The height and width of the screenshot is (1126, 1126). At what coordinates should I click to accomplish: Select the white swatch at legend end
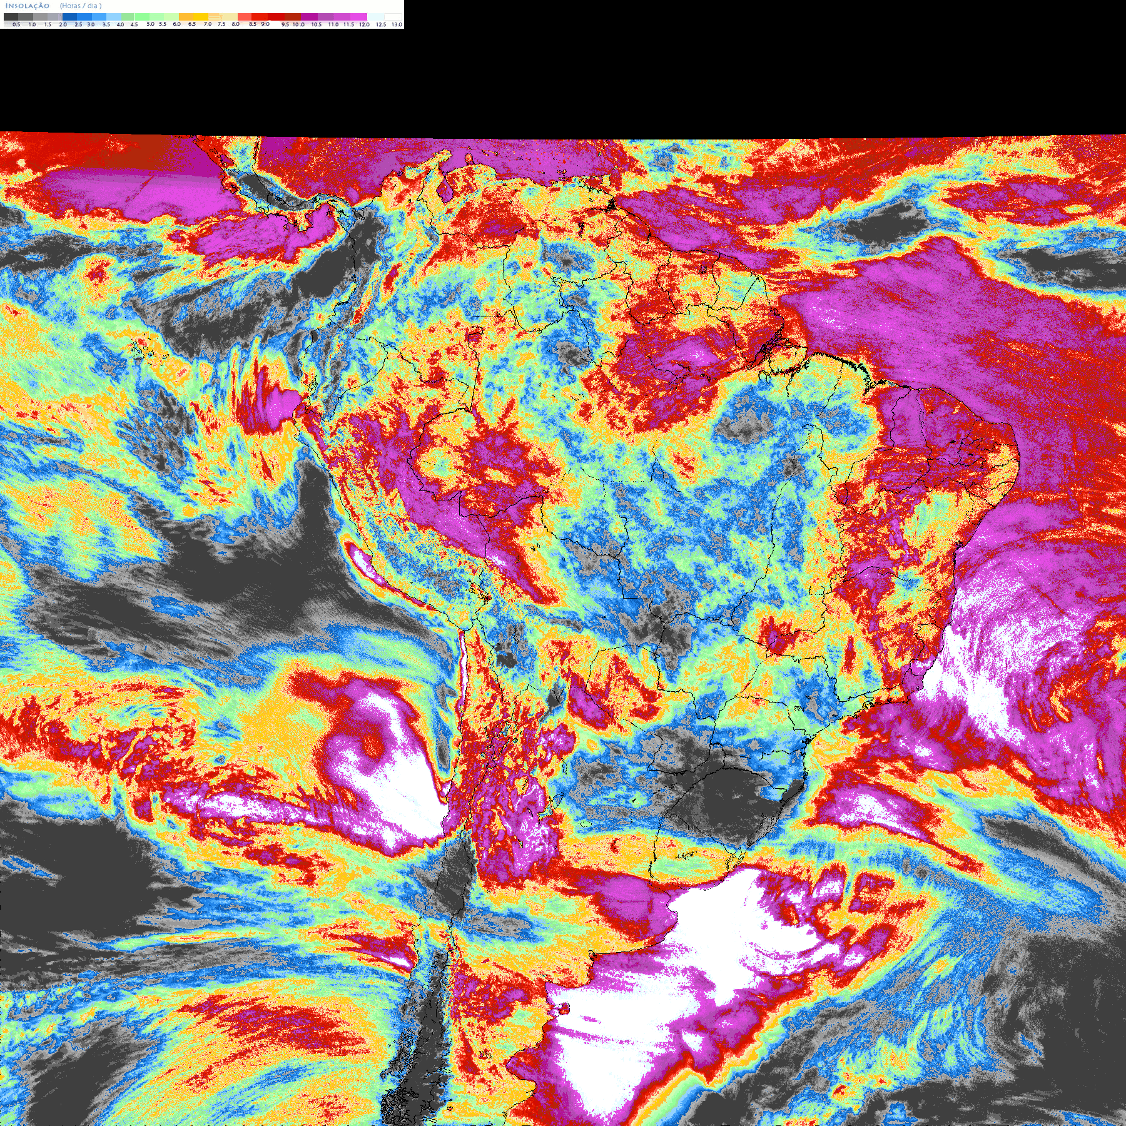coord(393,17)
